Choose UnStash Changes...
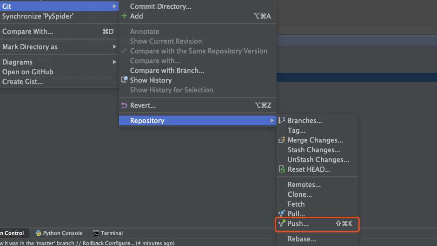Viewport: 437px width, 246px height. click(x=318, y=160)
